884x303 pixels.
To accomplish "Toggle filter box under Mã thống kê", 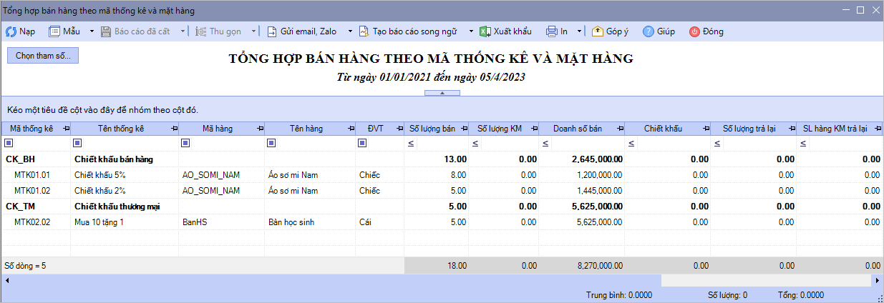I will pyautogui.click(x=9, y=144).
